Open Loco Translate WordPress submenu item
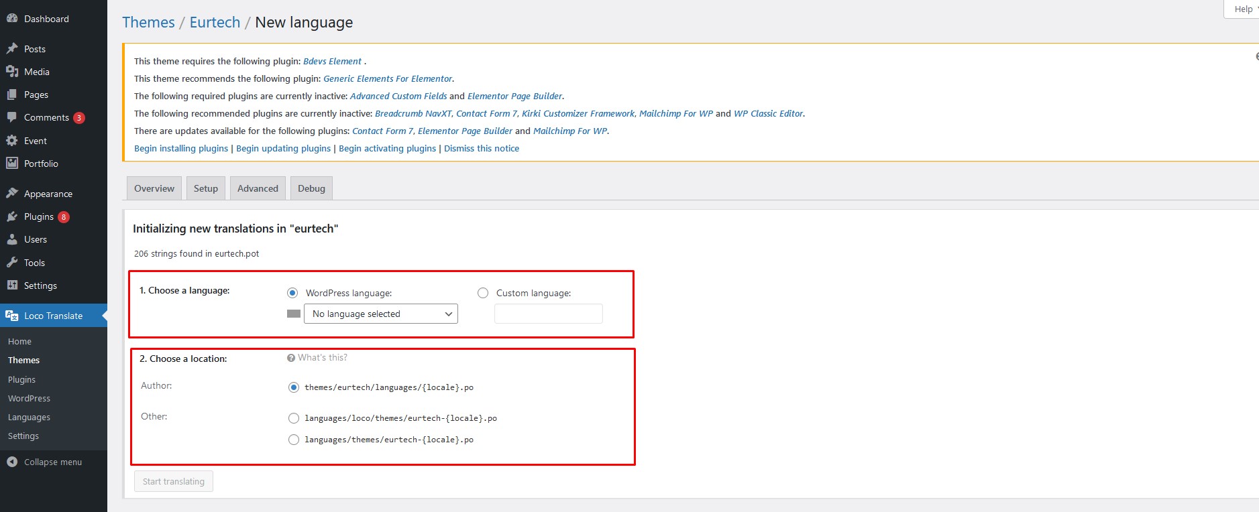 pos(30,398)
